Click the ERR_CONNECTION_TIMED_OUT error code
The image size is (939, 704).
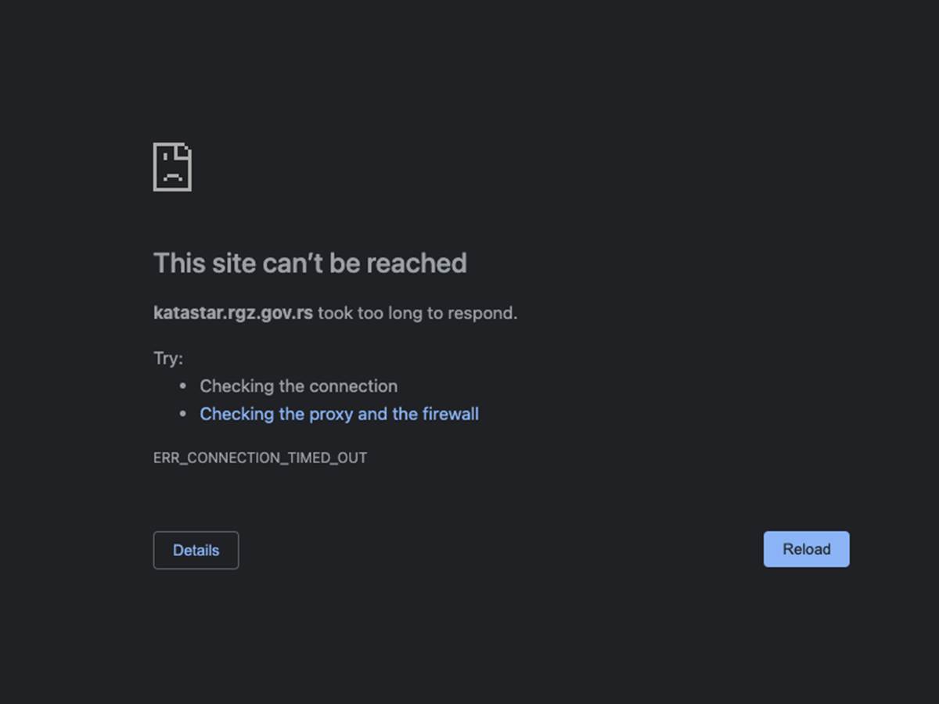click(x=260, y=458)
